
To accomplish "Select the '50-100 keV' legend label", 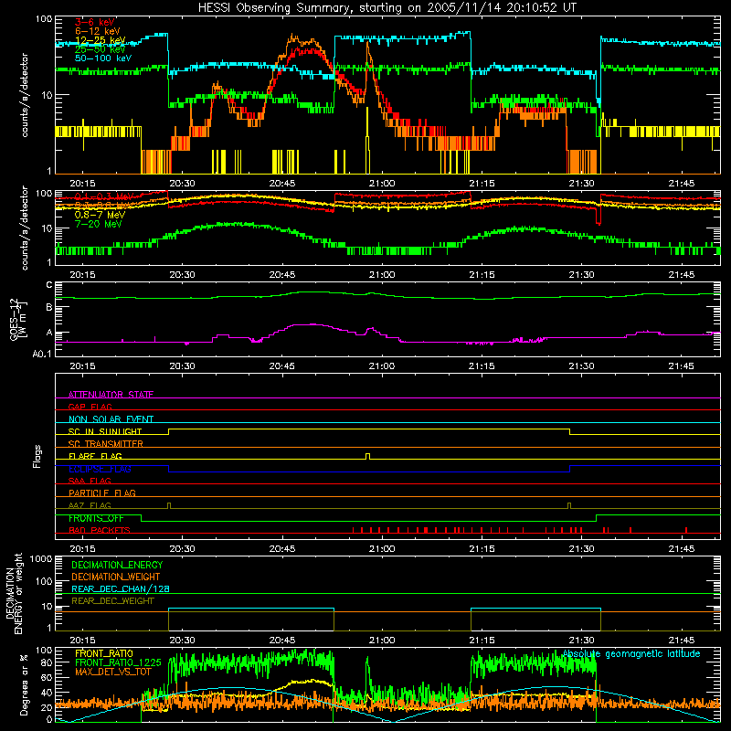I will click(103, 58).
